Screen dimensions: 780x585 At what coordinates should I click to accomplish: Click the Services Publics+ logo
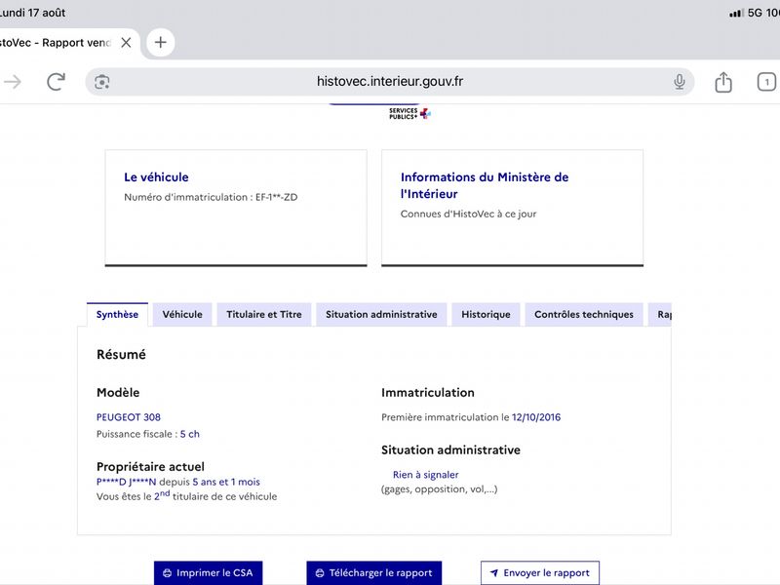409,114
